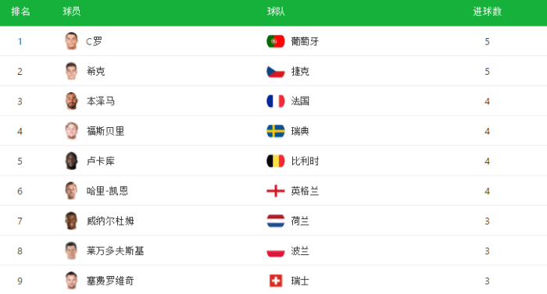
Task: Select player name 塞费罗维奇
Action: point(110,281)
